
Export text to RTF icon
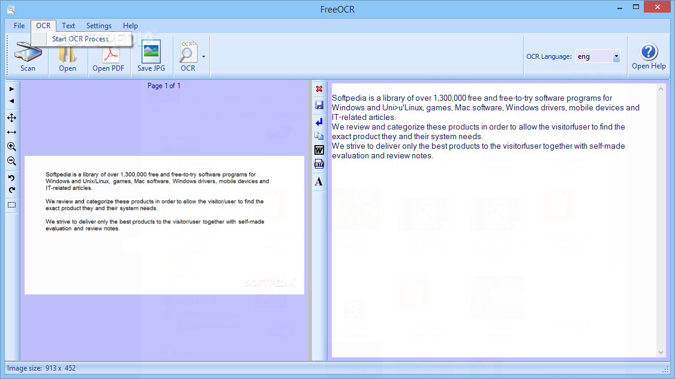[x=319, y=164]
